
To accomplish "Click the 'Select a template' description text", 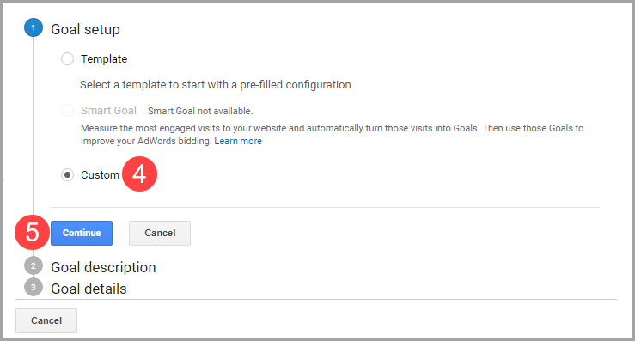I will (216, 85).
